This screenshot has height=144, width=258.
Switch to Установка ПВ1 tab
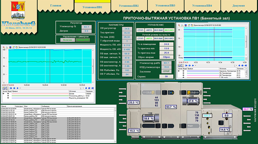click(x=93, y=7)
